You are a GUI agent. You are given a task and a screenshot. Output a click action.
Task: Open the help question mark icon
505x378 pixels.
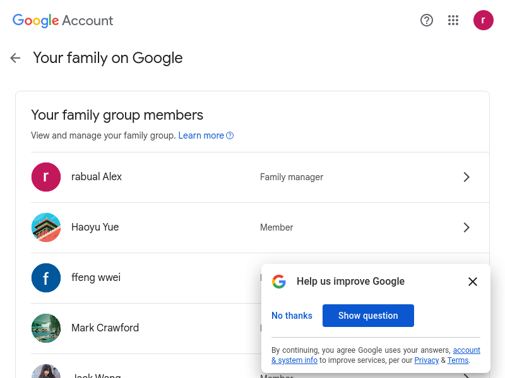427,20
